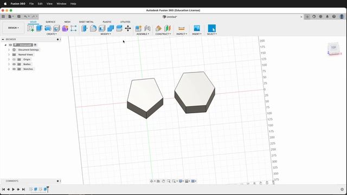347x195 pixels.
Task: Open the DESIGN workspace dropdown
Action: point(13,28)
